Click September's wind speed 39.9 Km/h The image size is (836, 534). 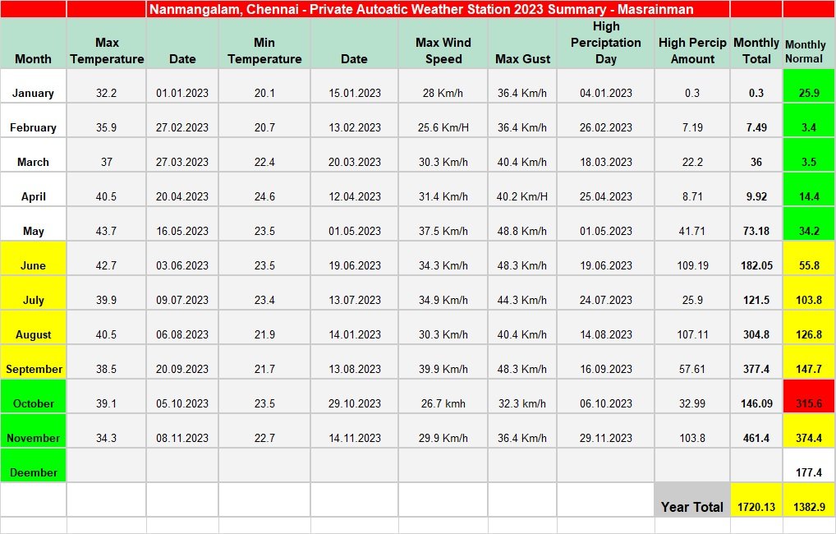click(443, 361)
